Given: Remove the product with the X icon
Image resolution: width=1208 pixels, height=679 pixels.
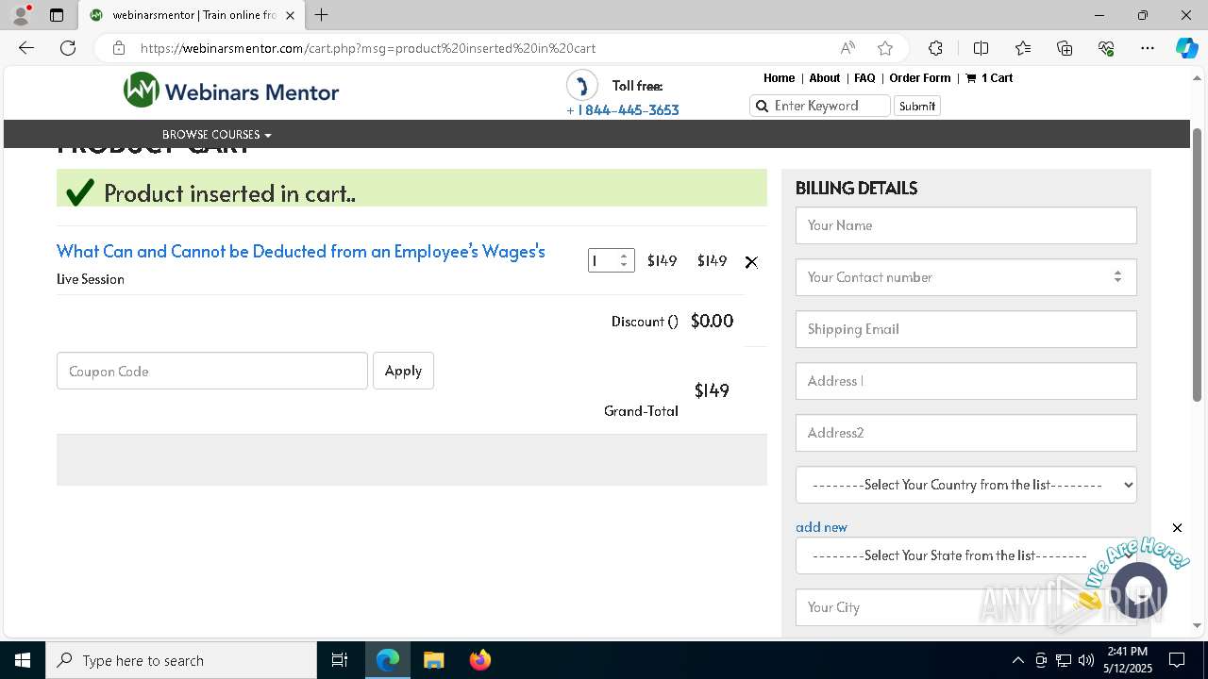Looking at the screenshot, I should coord(751,262).
